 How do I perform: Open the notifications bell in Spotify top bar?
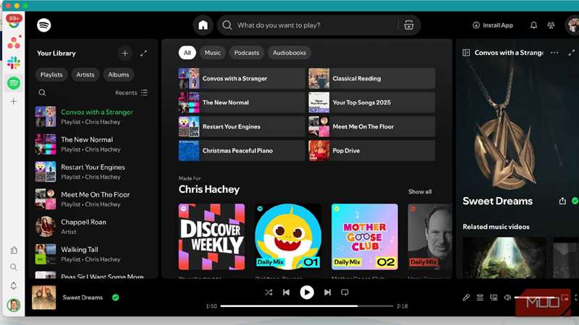pos(533,25)
